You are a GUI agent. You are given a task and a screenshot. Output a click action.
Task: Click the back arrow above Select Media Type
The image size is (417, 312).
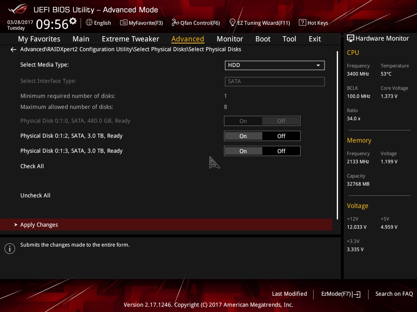[x=13, y=49]
